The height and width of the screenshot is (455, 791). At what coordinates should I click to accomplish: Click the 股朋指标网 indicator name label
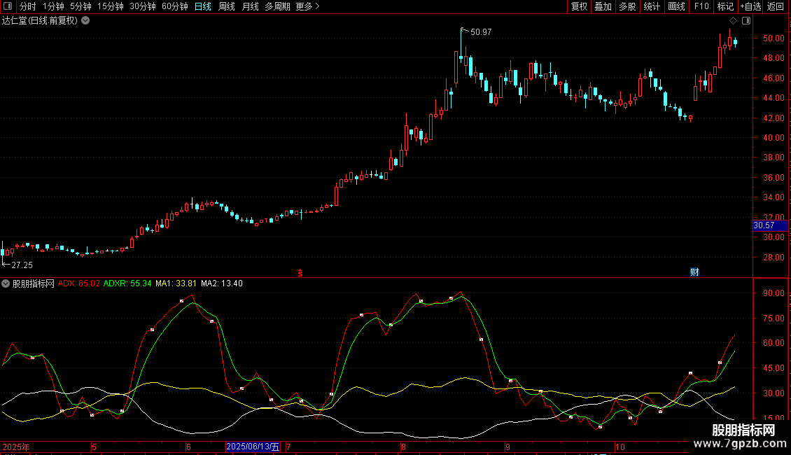coord(34,283)
